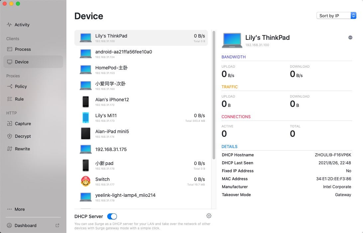Select Alan's iPhone12 phone icon
This screenshot has width=363, height=233.
tap(86, 102)
